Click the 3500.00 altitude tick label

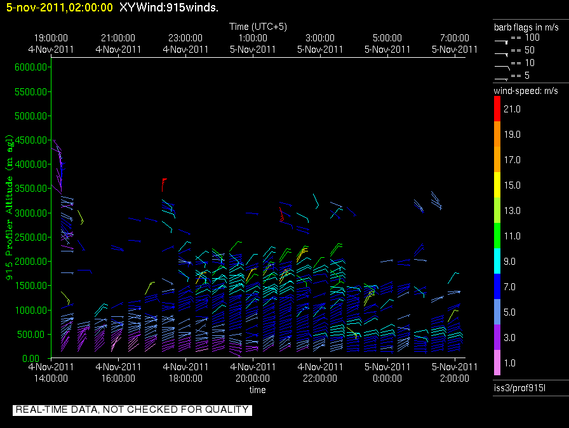[31, 188]
